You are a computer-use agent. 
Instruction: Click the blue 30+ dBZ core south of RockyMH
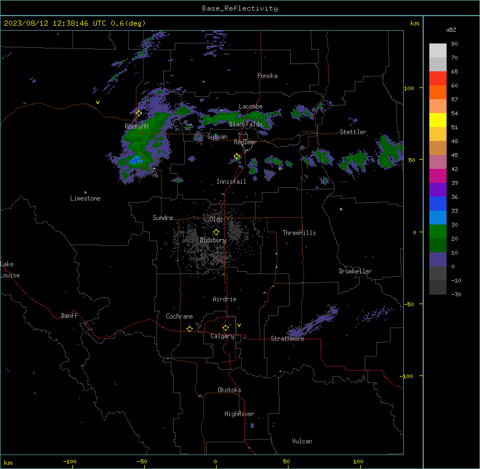pos(136,160)
